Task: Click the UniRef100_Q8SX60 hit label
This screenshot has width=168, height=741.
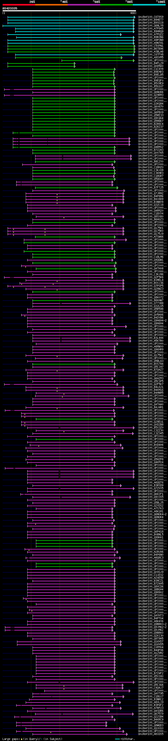Action: click(151, 217)
